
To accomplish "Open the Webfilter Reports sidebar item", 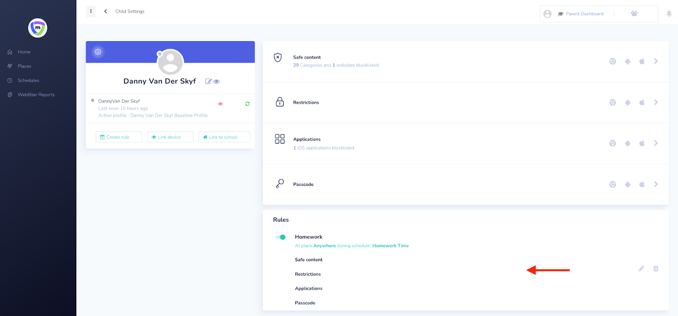I will (36, 95).
